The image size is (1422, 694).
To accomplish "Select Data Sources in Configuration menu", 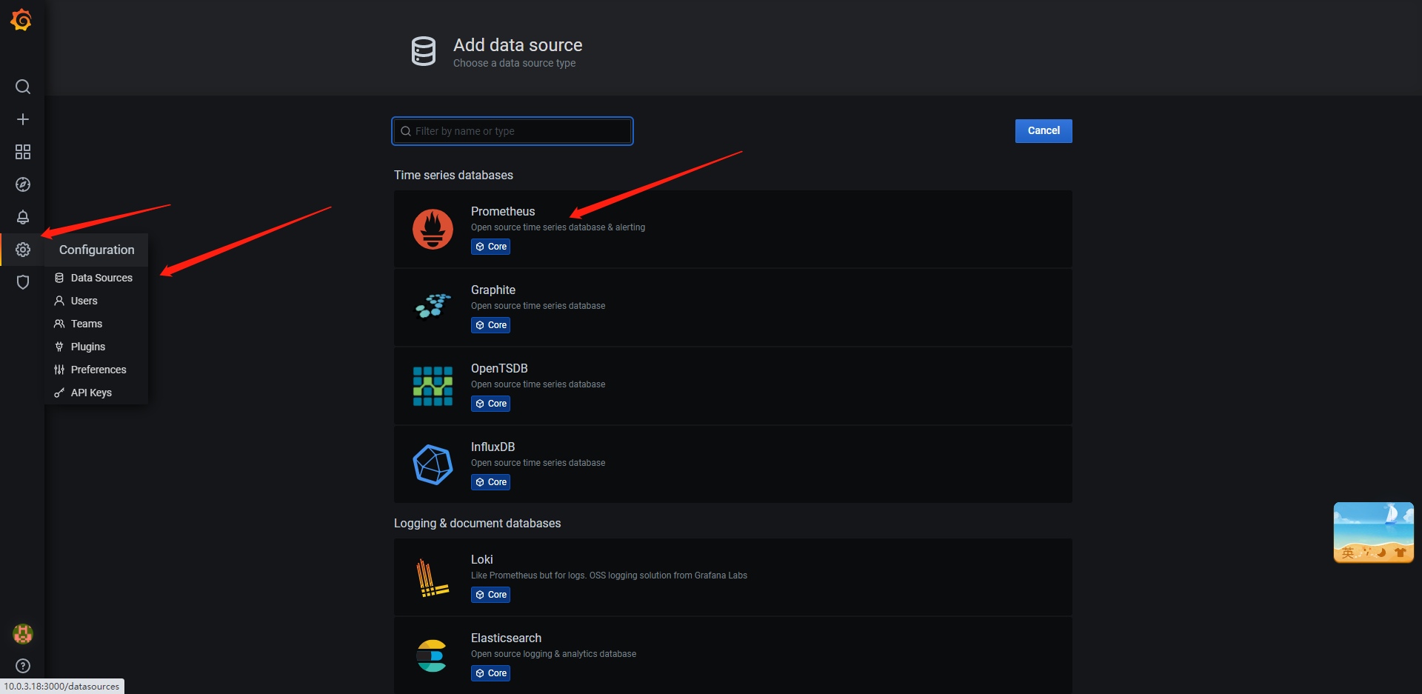I will [101, 278].
